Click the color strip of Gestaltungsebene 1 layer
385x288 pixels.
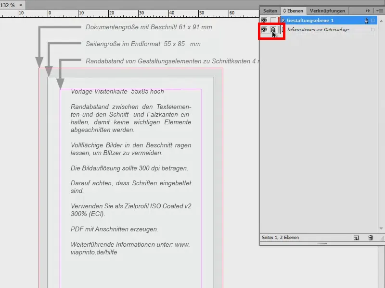pyautogui.click(x=279, y=20)
